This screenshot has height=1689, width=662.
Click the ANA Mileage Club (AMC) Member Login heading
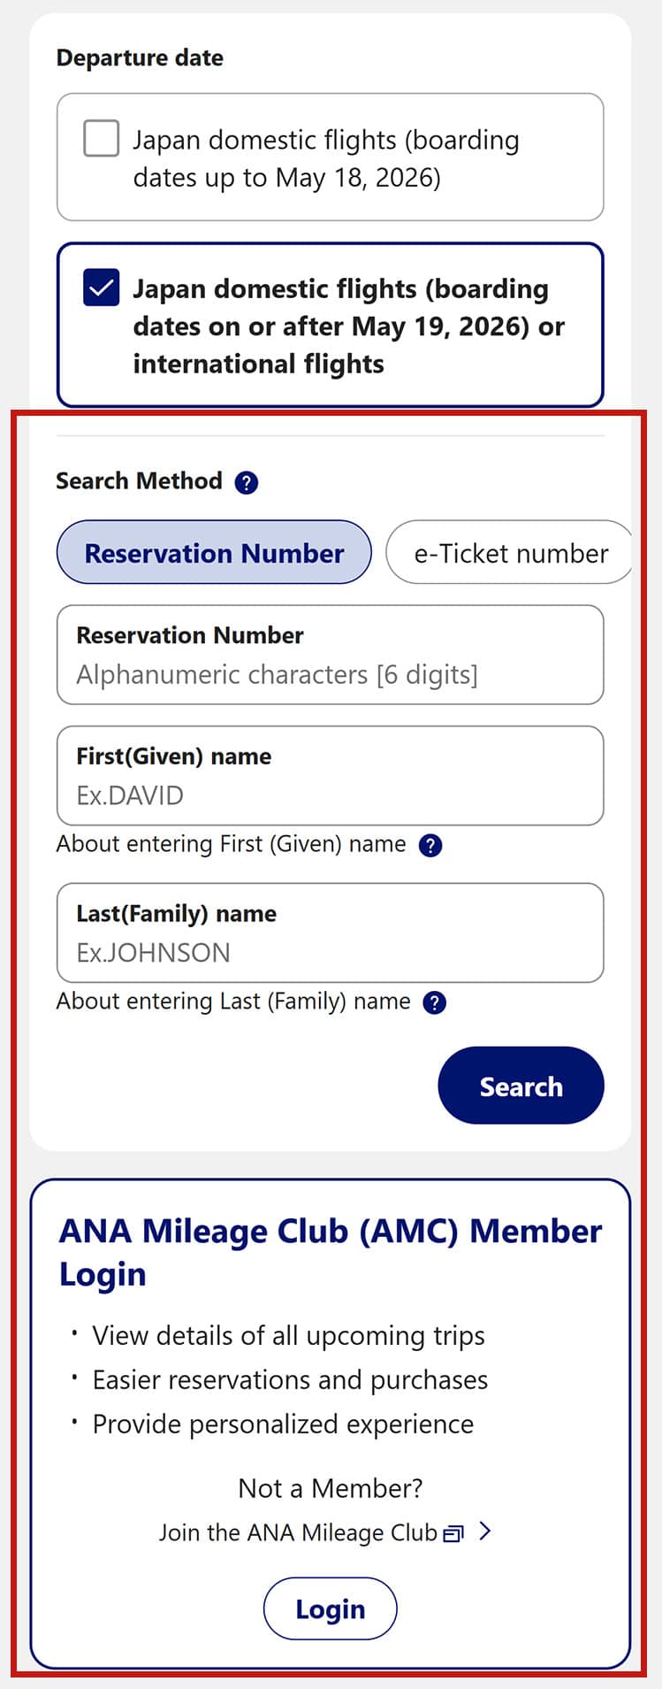click(330, 1252)
